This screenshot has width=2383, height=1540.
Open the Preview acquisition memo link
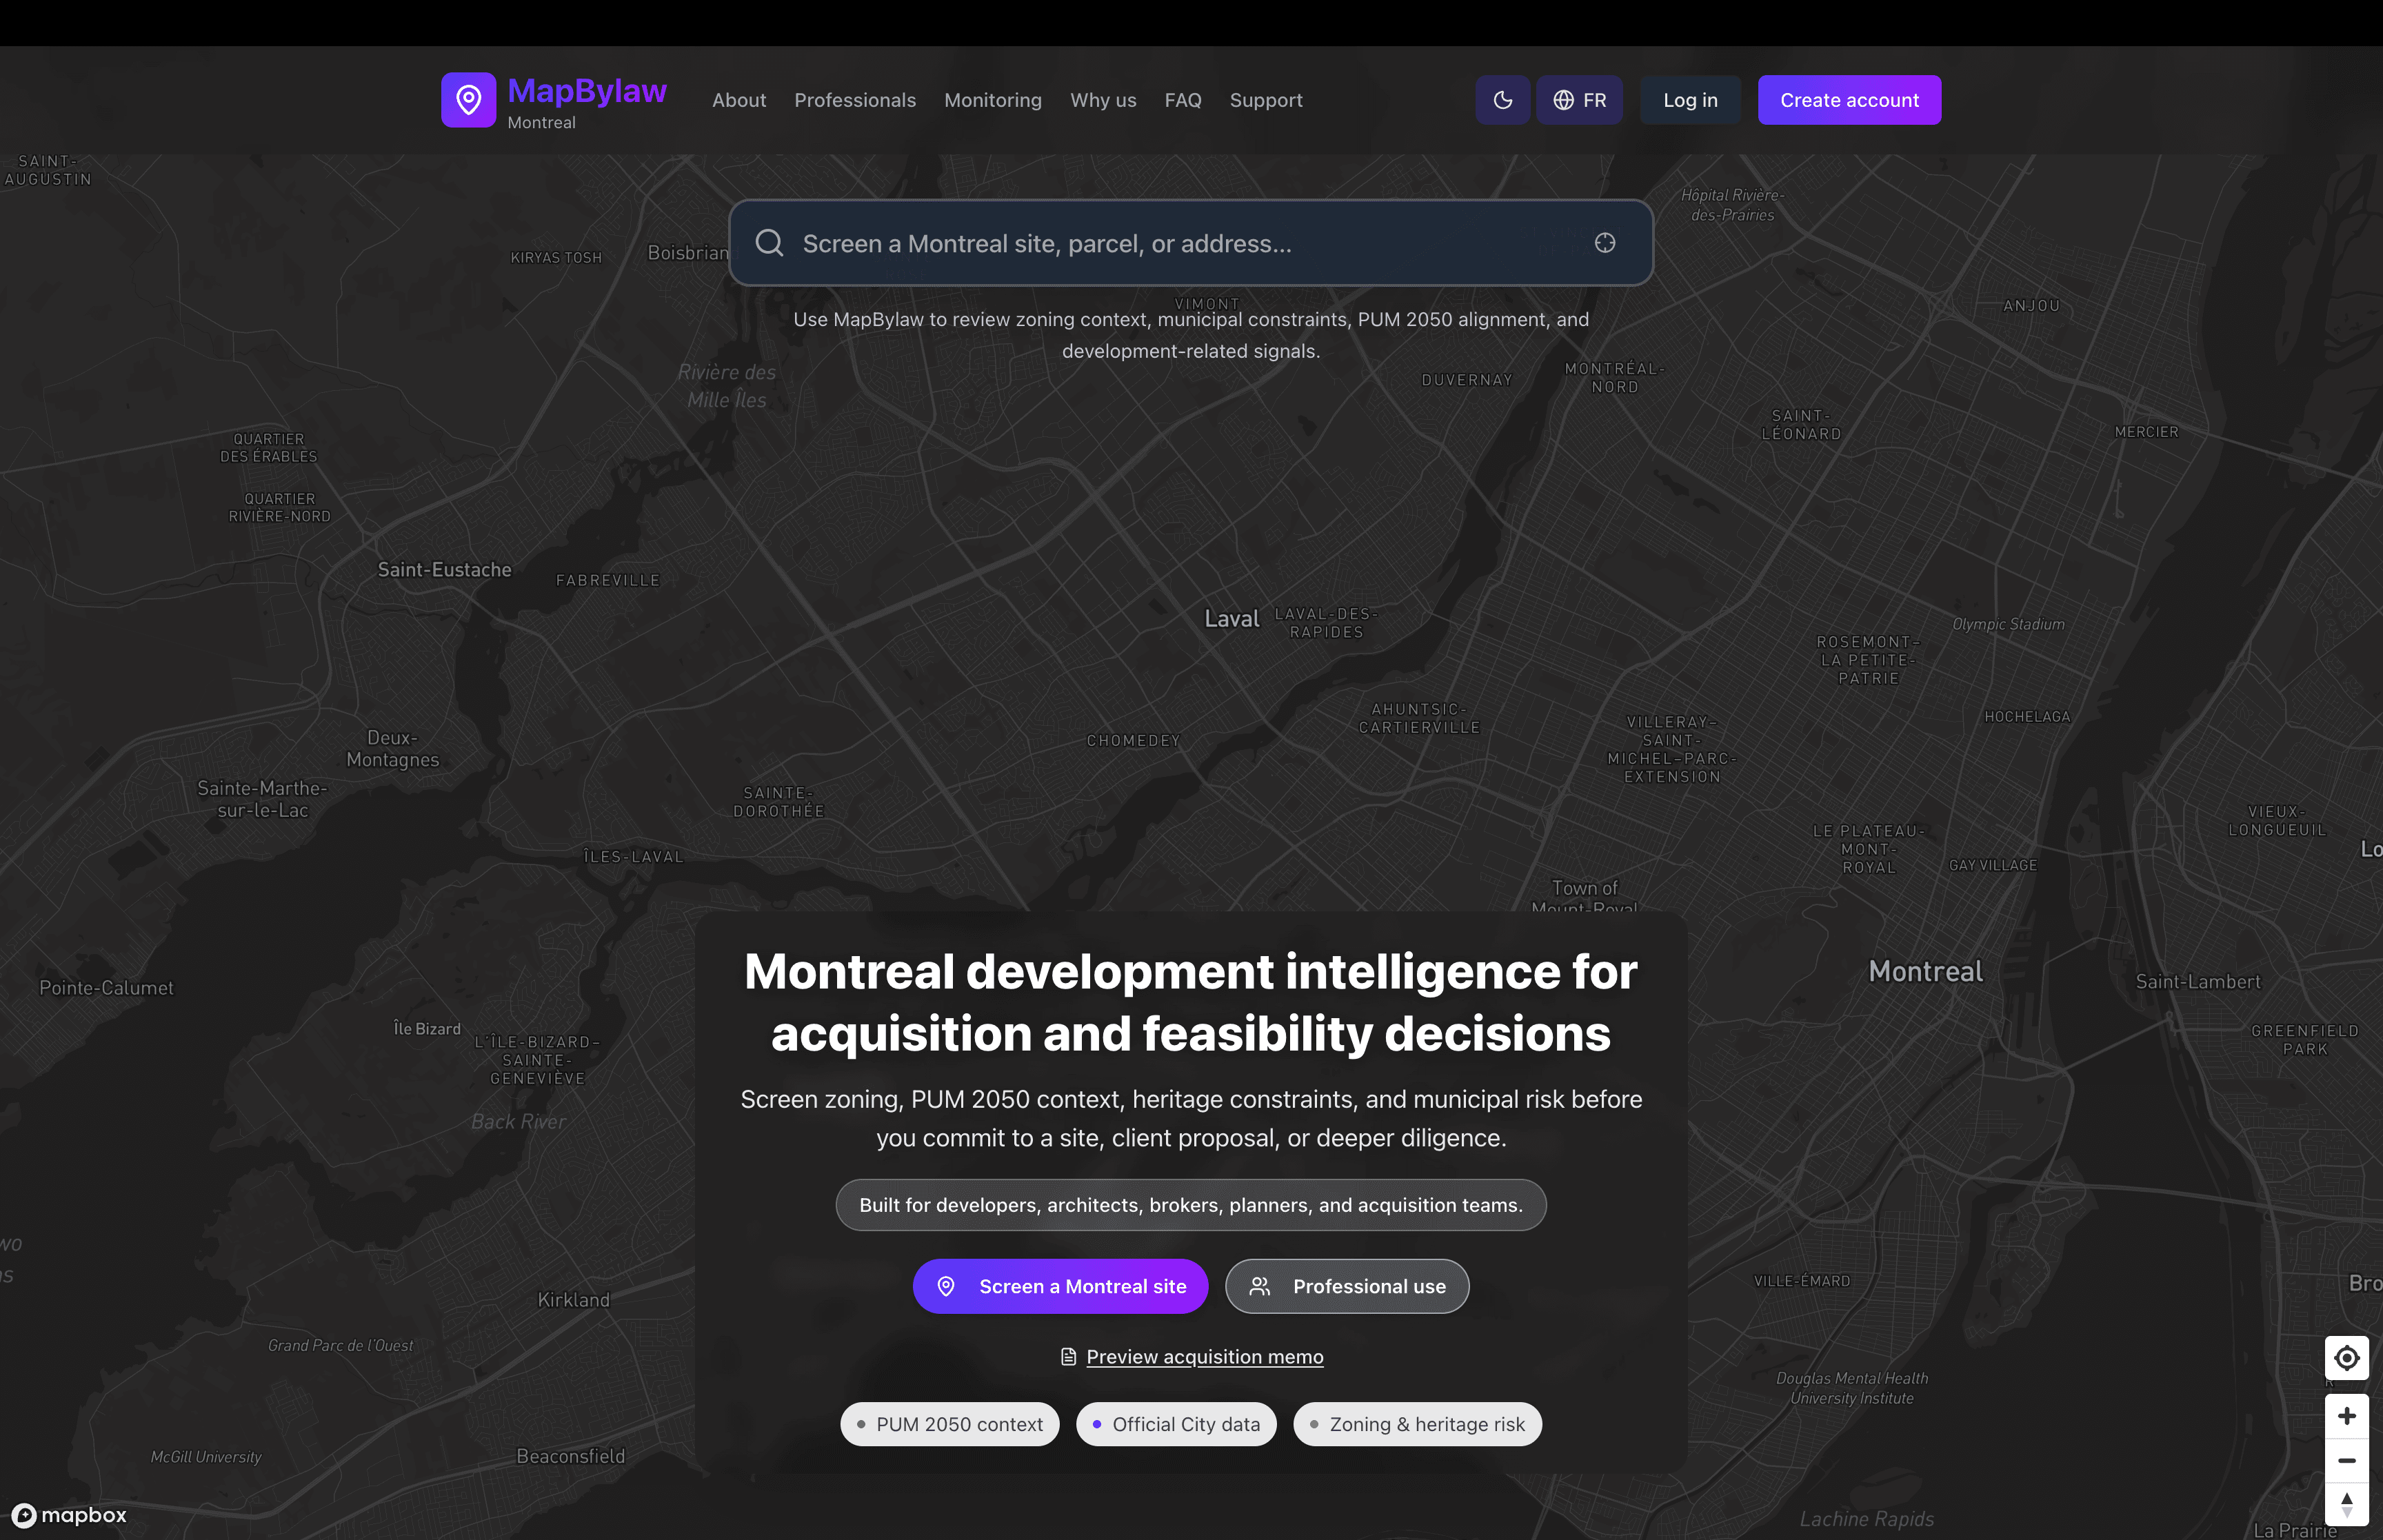[x=1204, y=1356]
